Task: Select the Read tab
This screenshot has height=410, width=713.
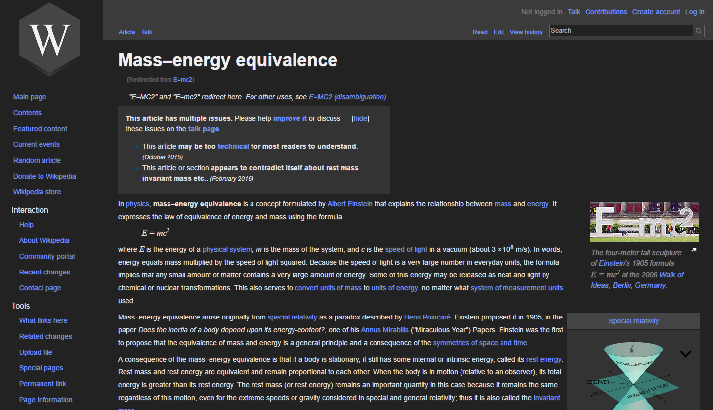Action: 480,32
